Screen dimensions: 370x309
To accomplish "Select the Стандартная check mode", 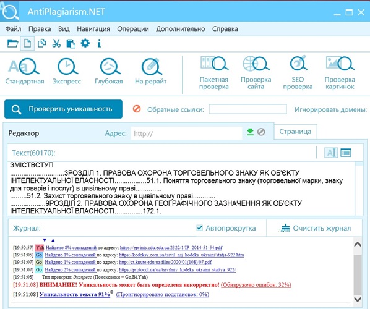I will pos(25,72).
